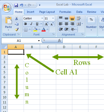The height and width of the screenshot is (112, 104).
Task: Align text left
Action: point(61,24)
